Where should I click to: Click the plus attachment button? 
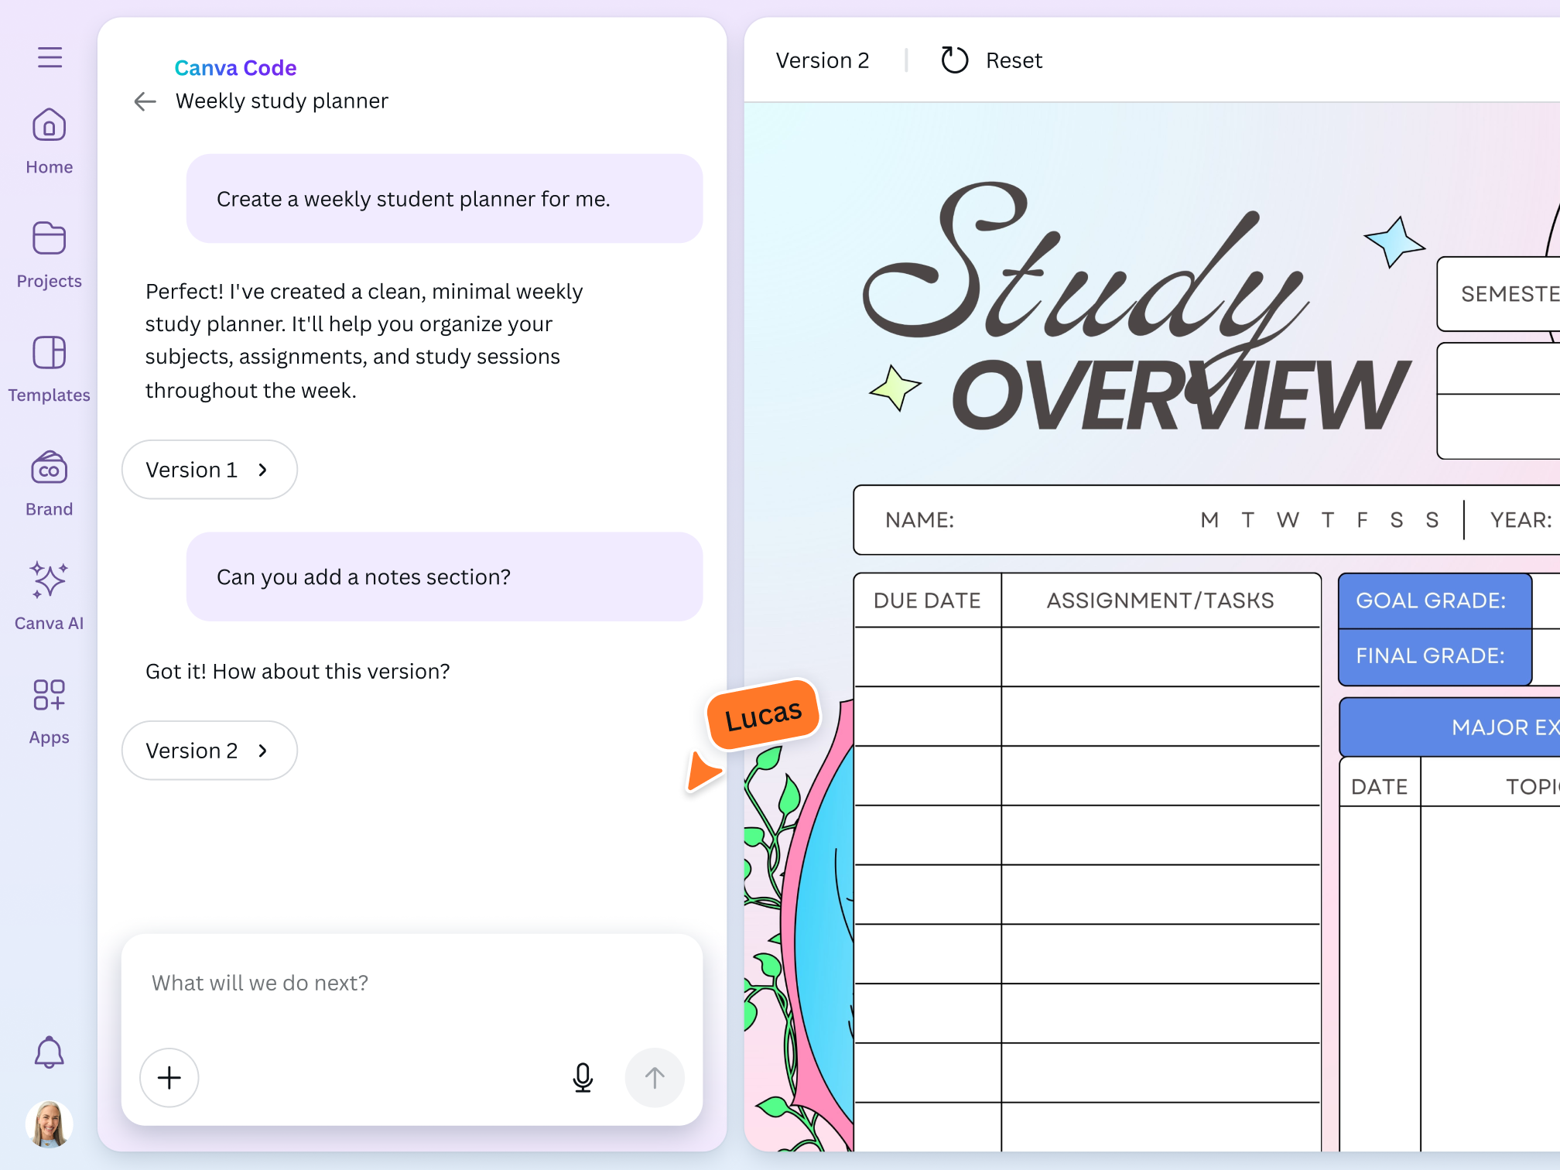(x=169, y=1077)
